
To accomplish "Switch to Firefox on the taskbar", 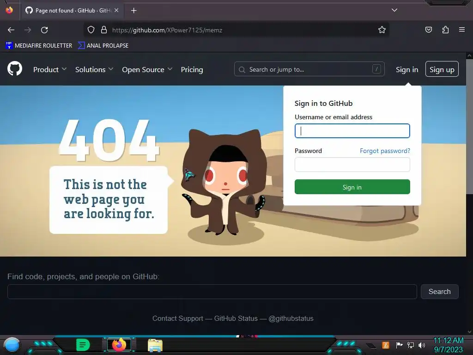I will 119,344.
